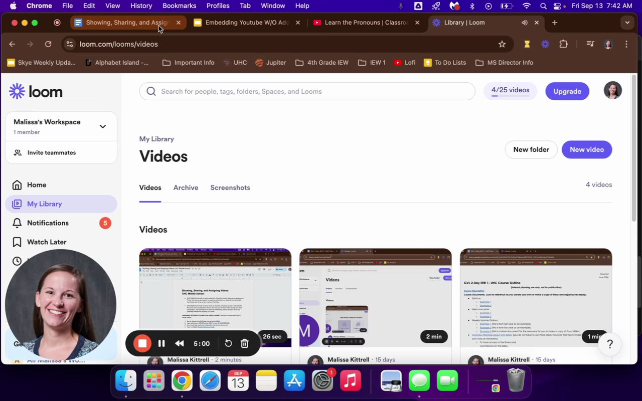The image size is (642, 401).
Task: Select the Videos tab
Action: click(x=150, y=187)
